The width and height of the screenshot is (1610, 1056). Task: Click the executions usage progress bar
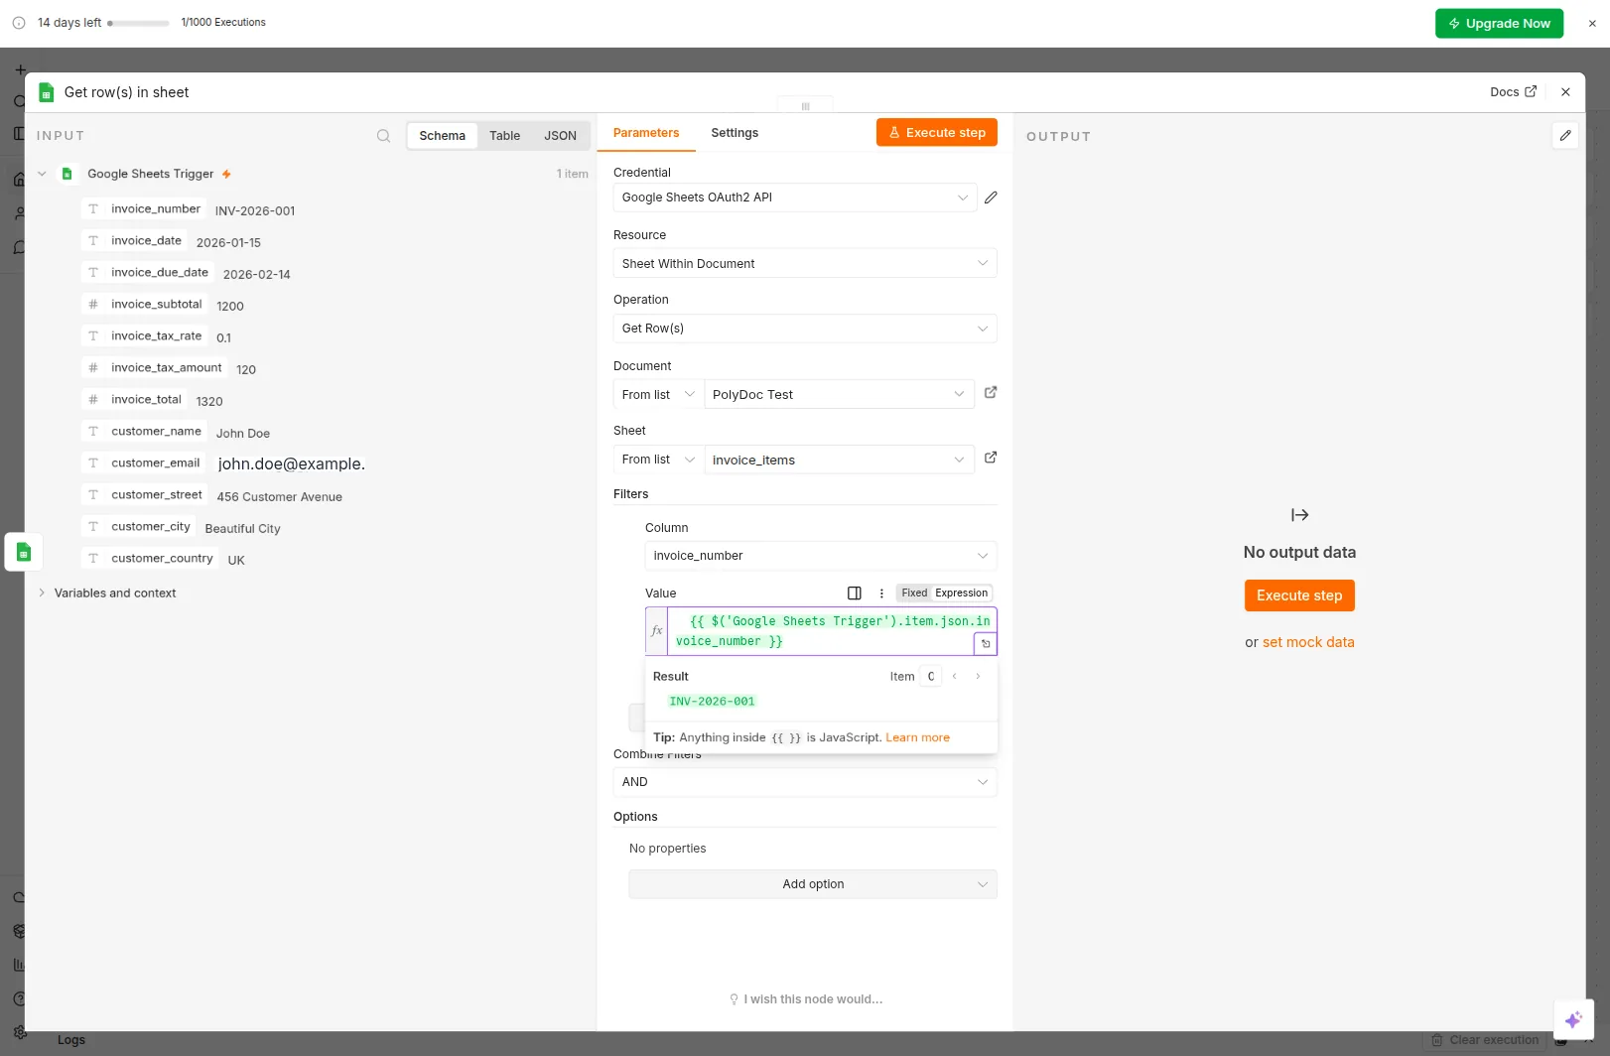coord(138,23)
